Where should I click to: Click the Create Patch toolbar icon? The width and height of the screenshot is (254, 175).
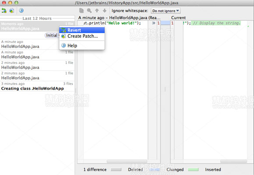(x=12, y=10)
